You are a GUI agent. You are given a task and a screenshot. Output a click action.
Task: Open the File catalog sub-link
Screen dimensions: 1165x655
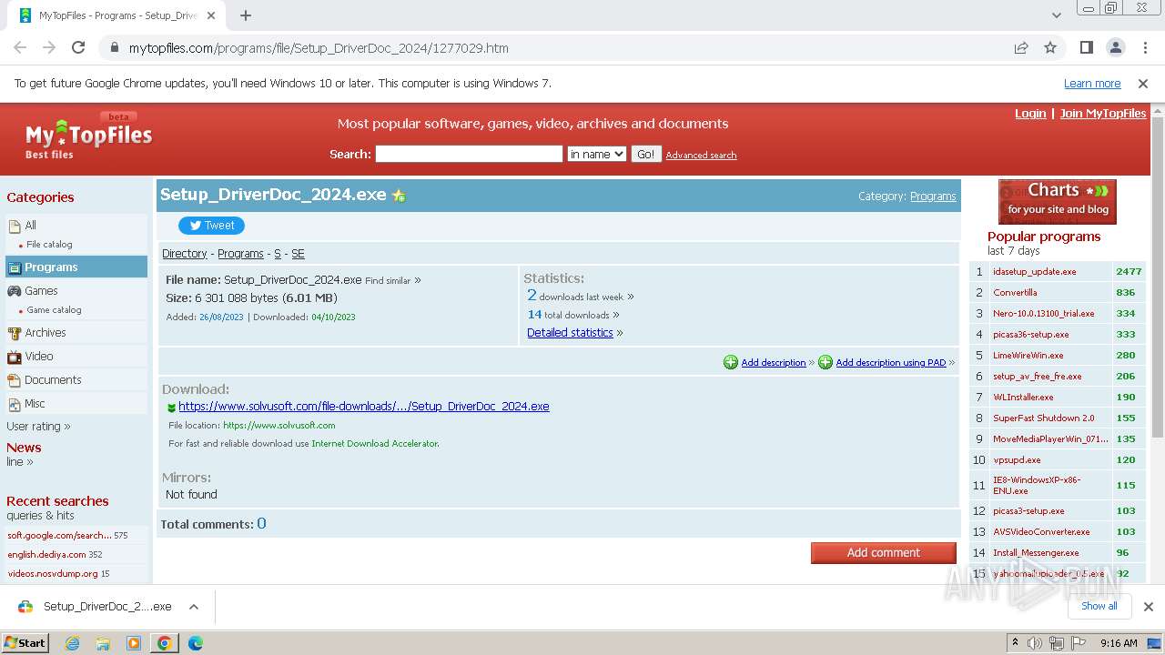tap(49, 245)
